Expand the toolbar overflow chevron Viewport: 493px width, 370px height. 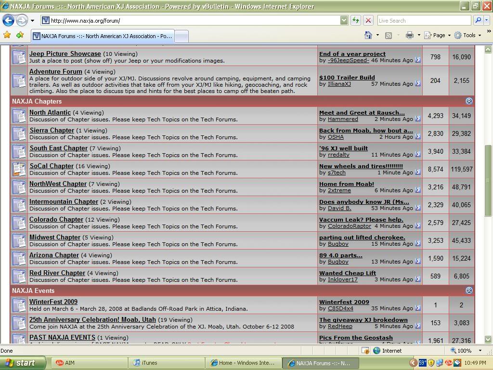click(489, 31)
